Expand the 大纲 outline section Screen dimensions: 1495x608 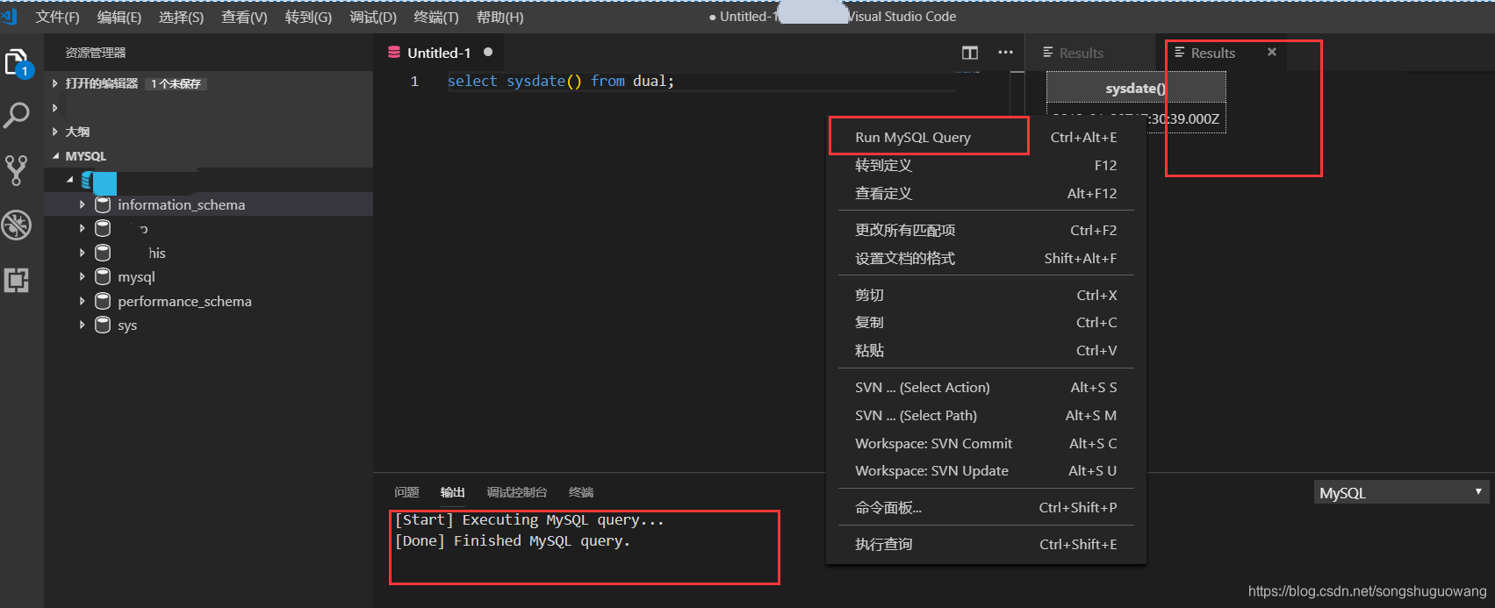click(x=55, y=132)
